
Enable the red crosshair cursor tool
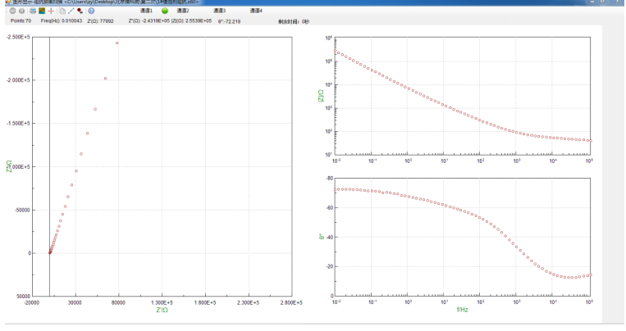coord(51,11)
